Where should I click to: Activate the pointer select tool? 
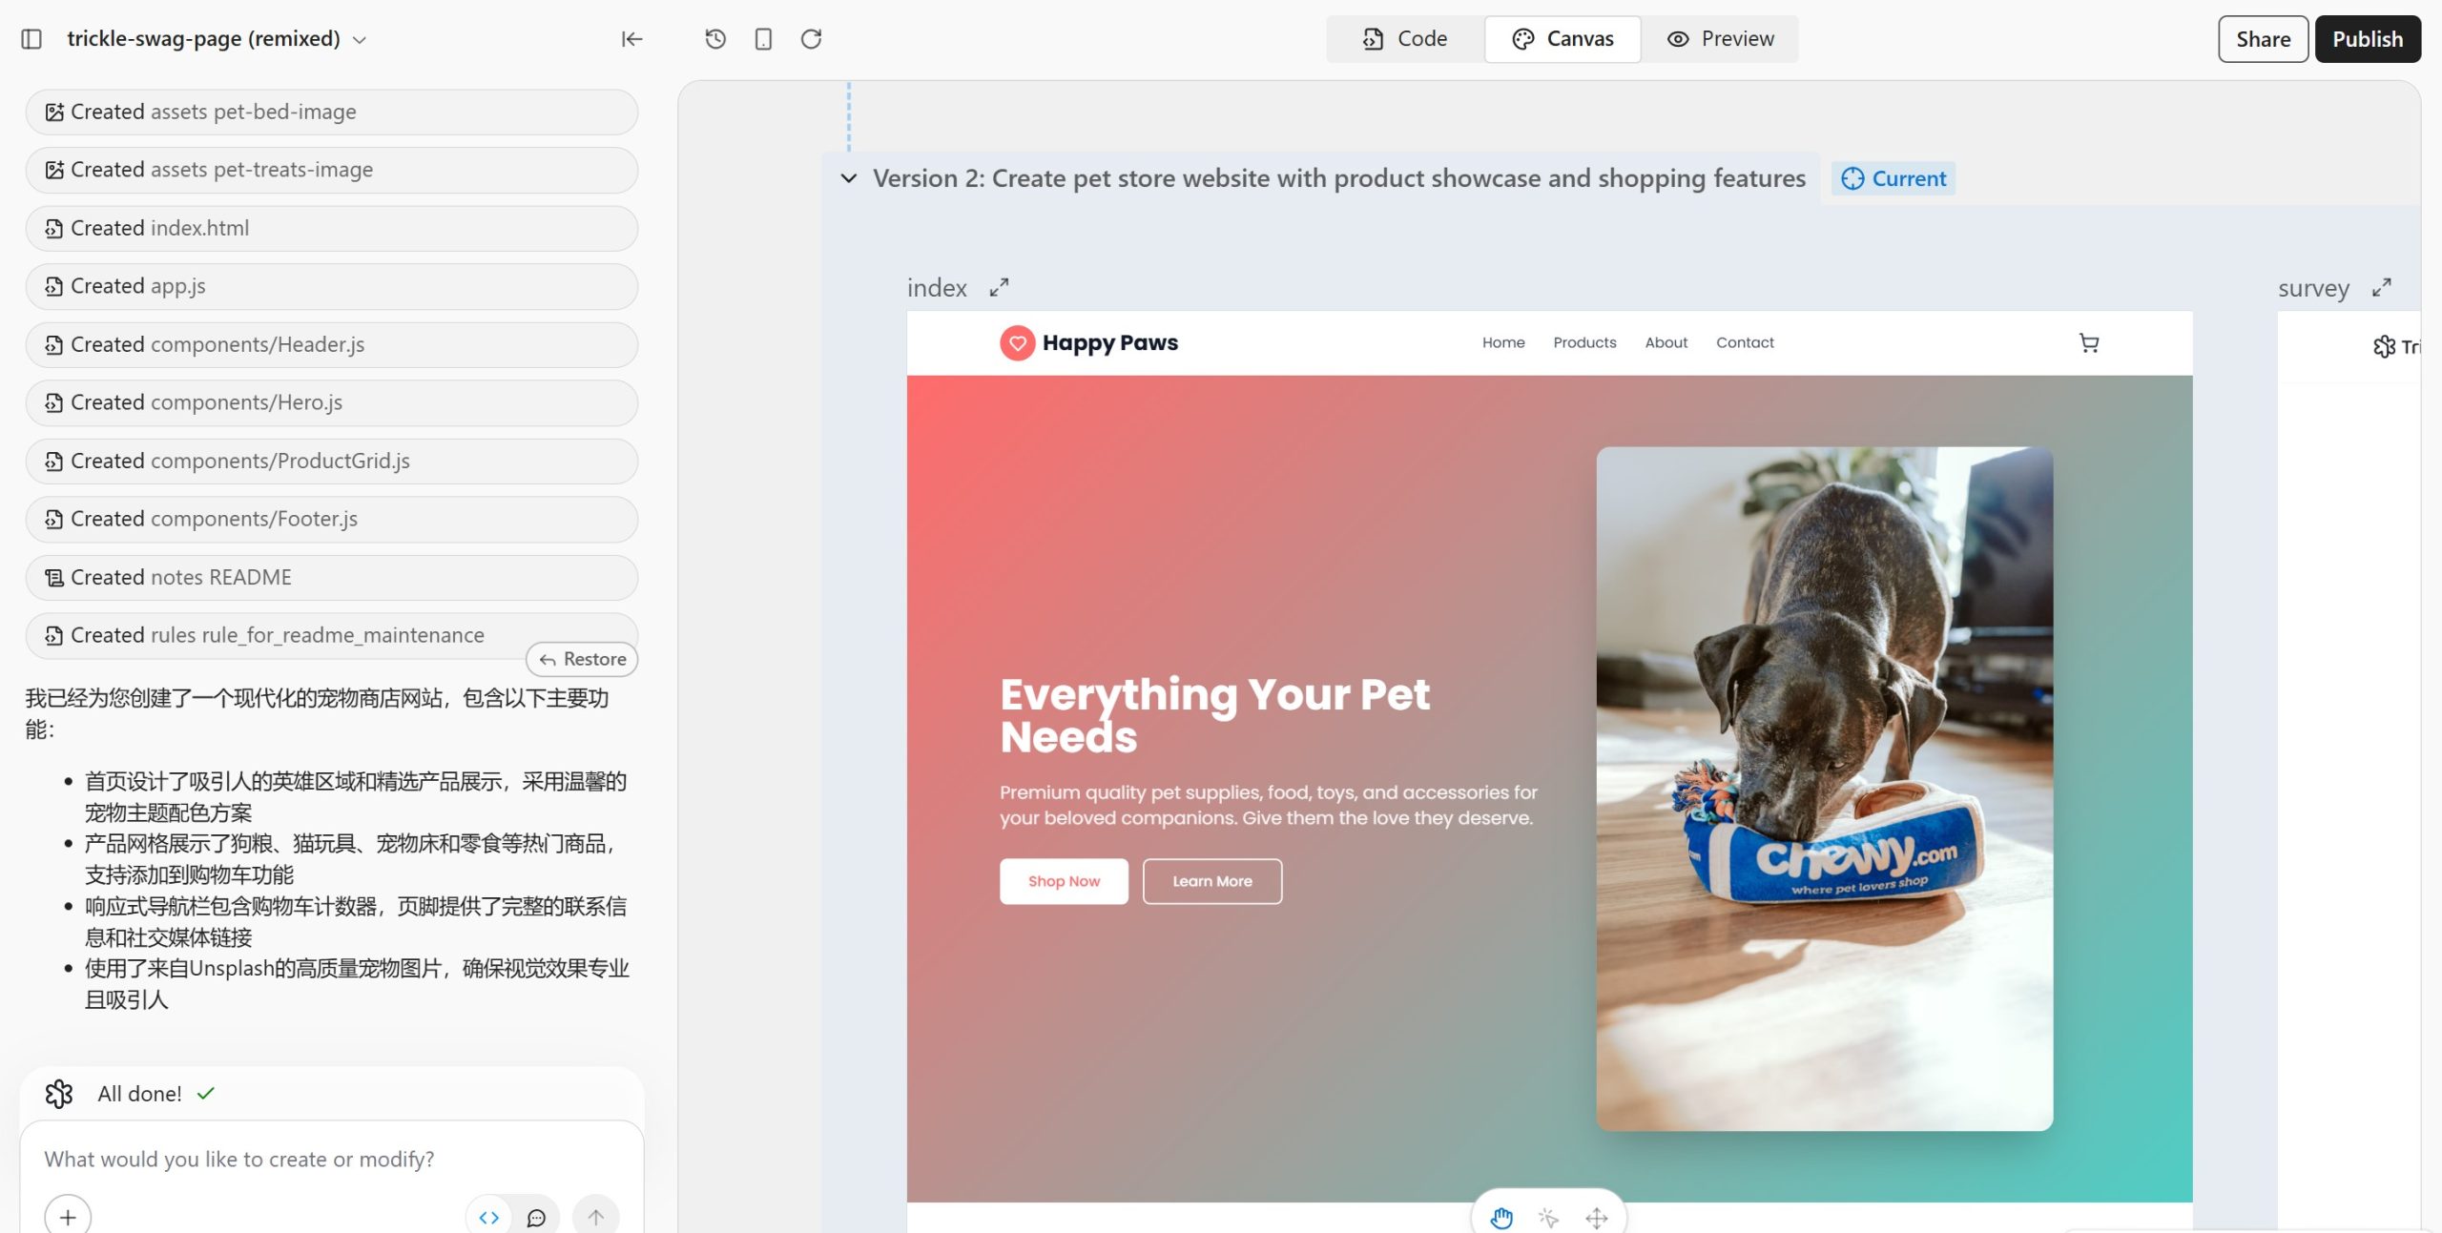(x=1548, y=1218)
